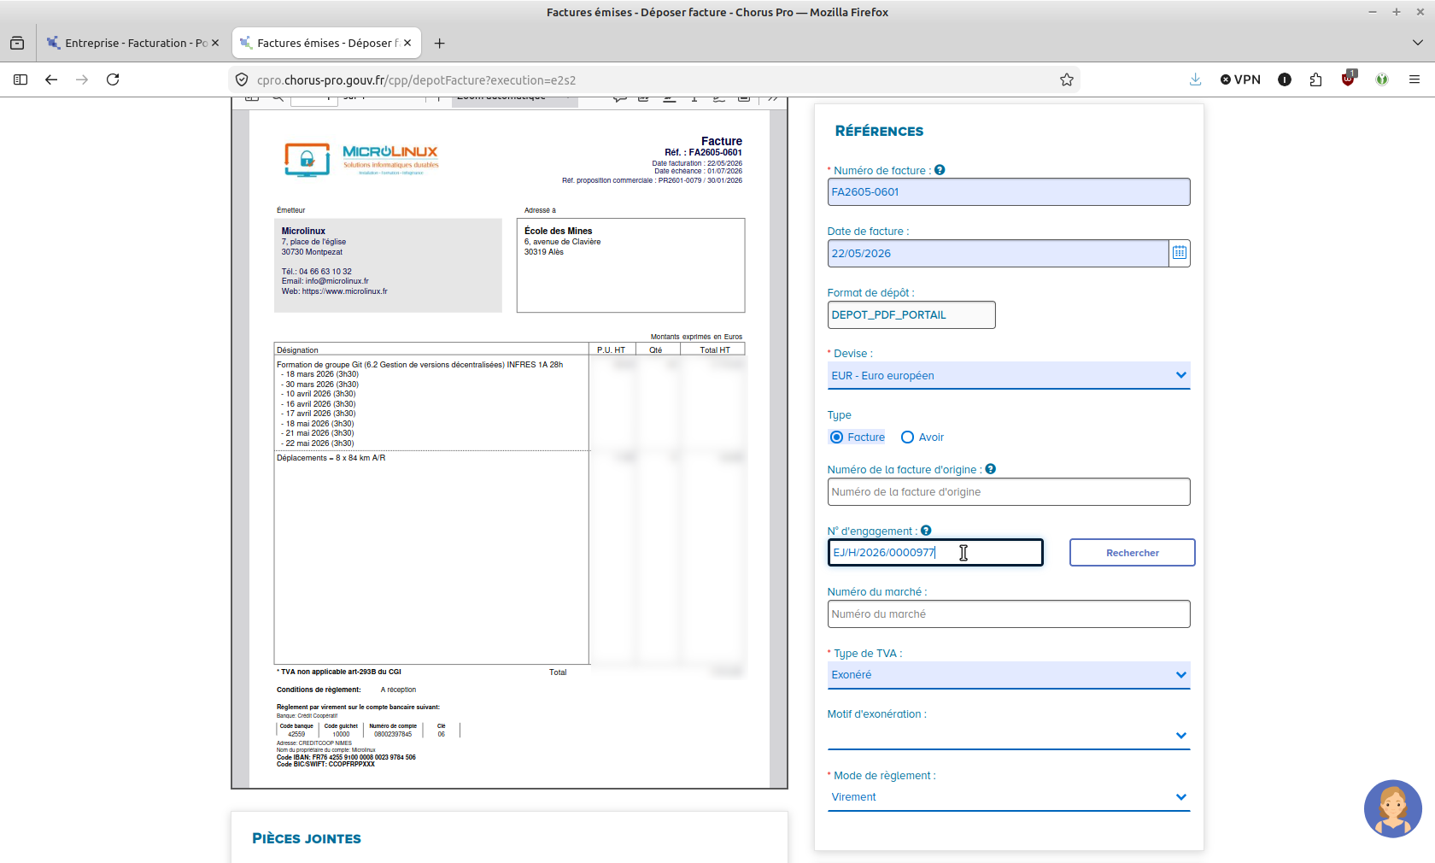Open the Firefox hamburger application menu
This screenshot has height=863, width=1435.
click(1414, 79)
